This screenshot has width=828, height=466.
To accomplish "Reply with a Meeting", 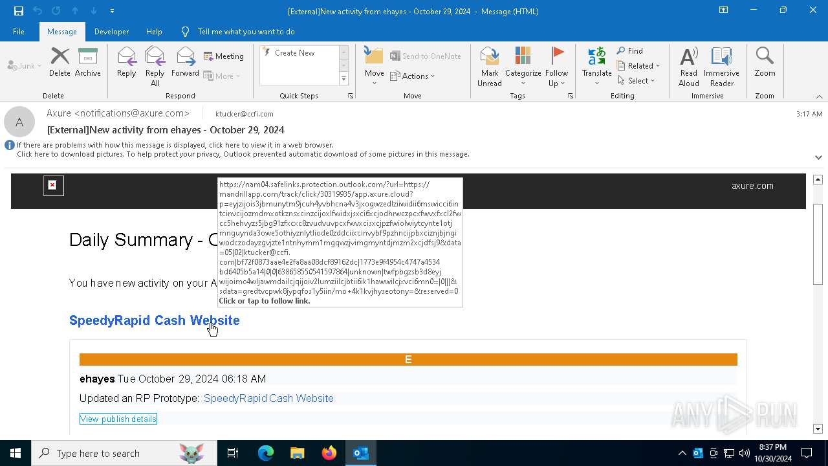I will point(224,56).
